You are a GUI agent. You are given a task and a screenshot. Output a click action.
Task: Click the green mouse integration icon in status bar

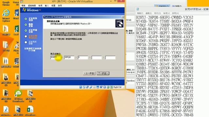108,87
